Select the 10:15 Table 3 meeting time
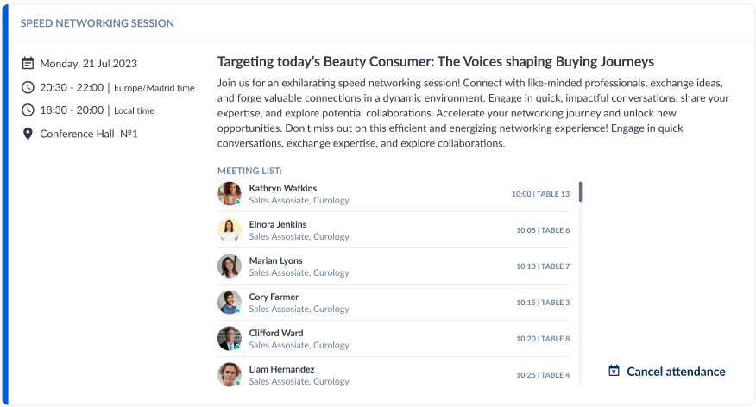This screenshot has width=756, height=407. coord(542,303)
